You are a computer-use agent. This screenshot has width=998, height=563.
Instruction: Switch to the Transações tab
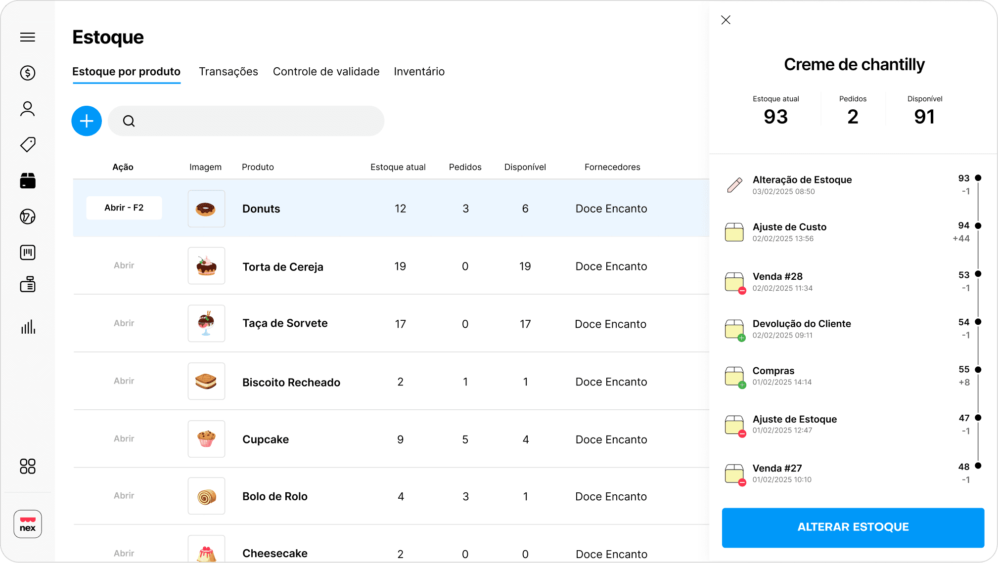click(x=228, y=72)
